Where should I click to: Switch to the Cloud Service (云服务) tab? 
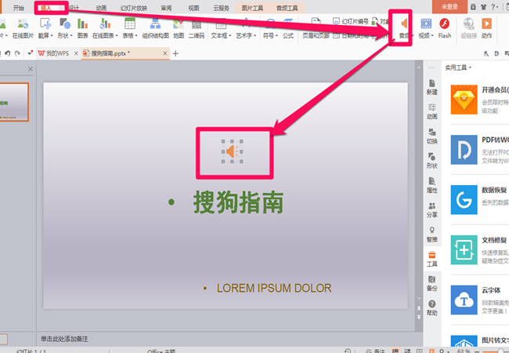[x=222, y=8]
